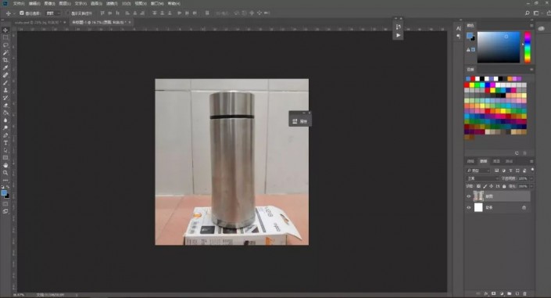Select the Pen tool

pos(5,135)
